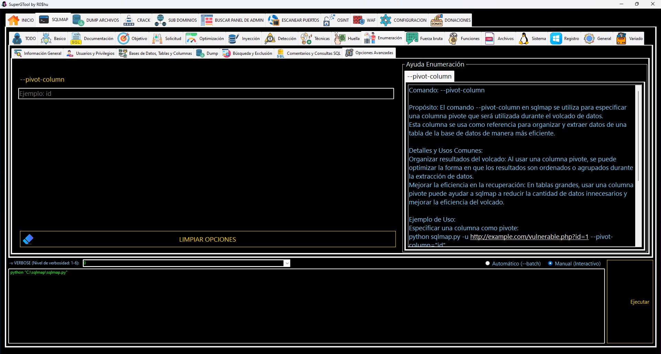Click the Detección magnifier icon
The width and height of the screenshot is (661, 354).
click(270, 39)
